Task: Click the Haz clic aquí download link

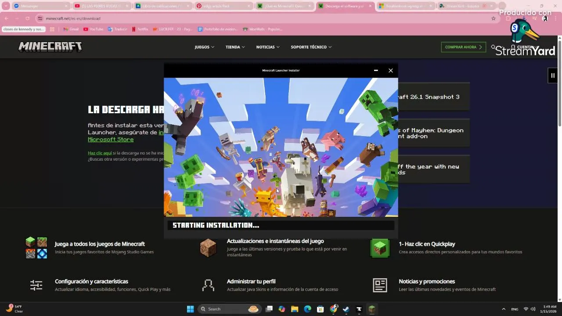Action: 100,153
